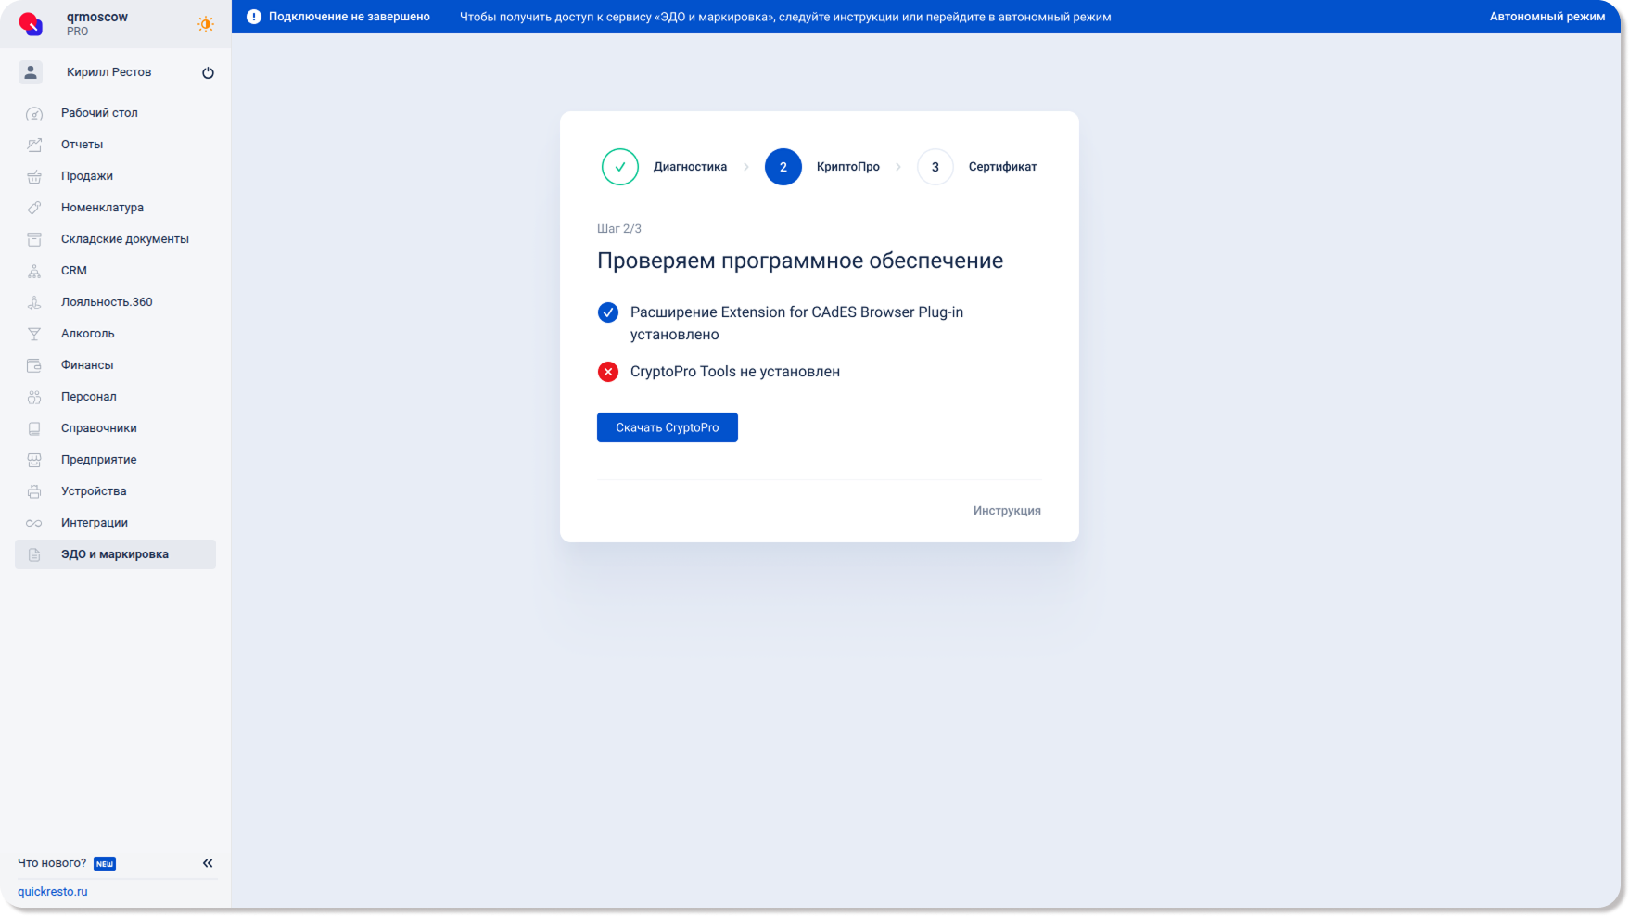Collapse the sidebar with double chevron

[x=208, y=863]
